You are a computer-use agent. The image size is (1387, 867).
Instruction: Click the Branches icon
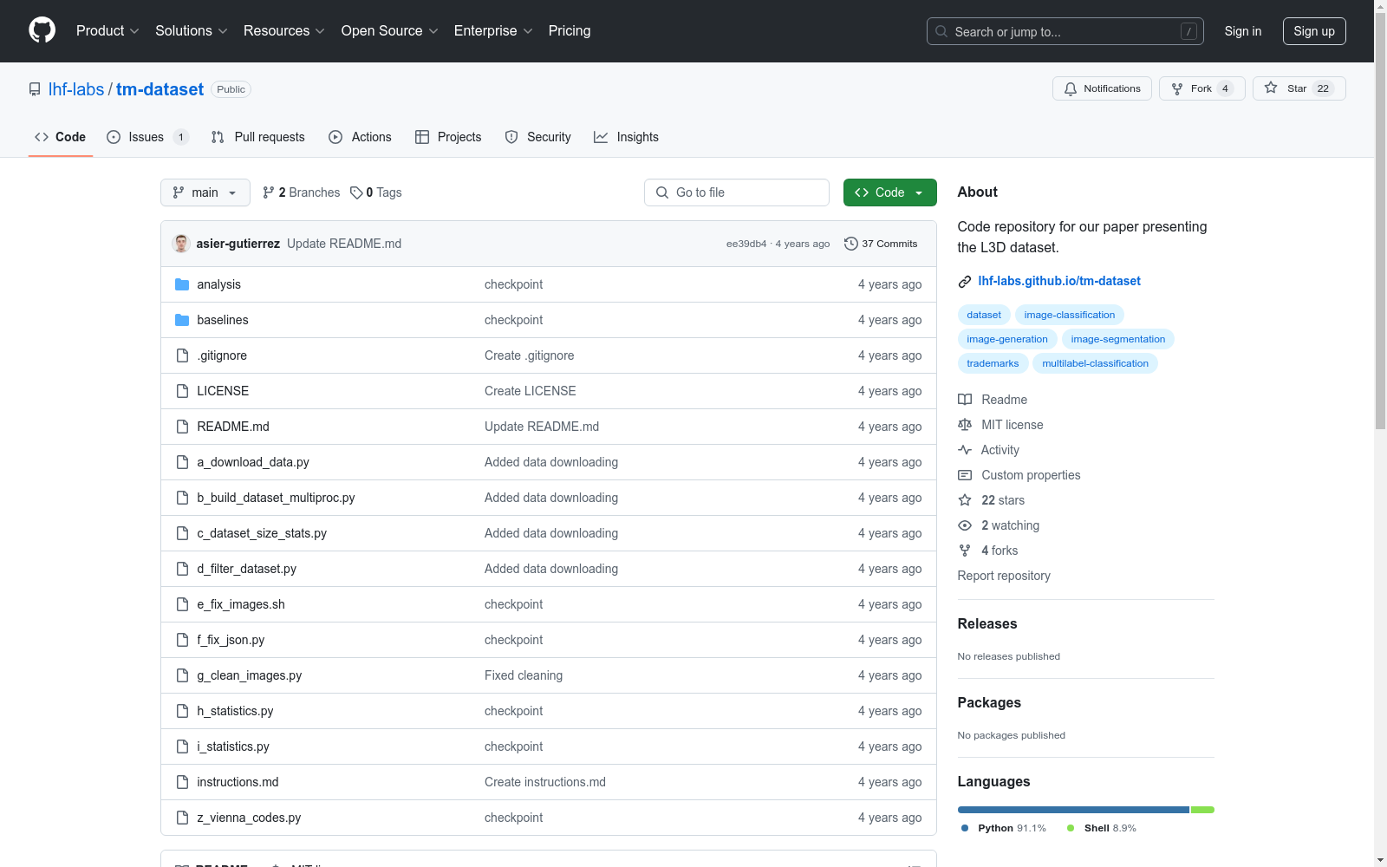pyautogui.click(x=269, y=192)
